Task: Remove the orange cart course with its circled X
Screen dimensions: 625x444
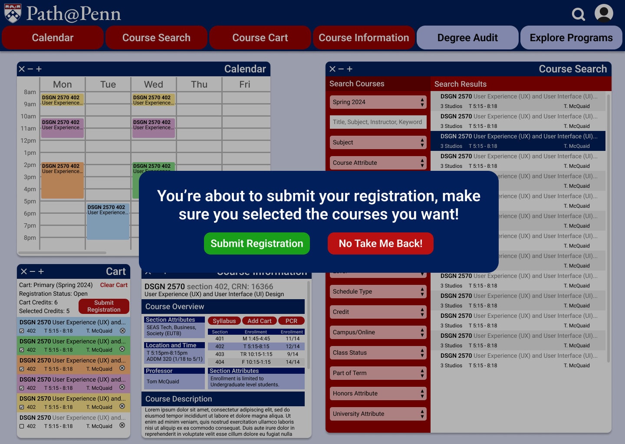Action: (122, 368)
